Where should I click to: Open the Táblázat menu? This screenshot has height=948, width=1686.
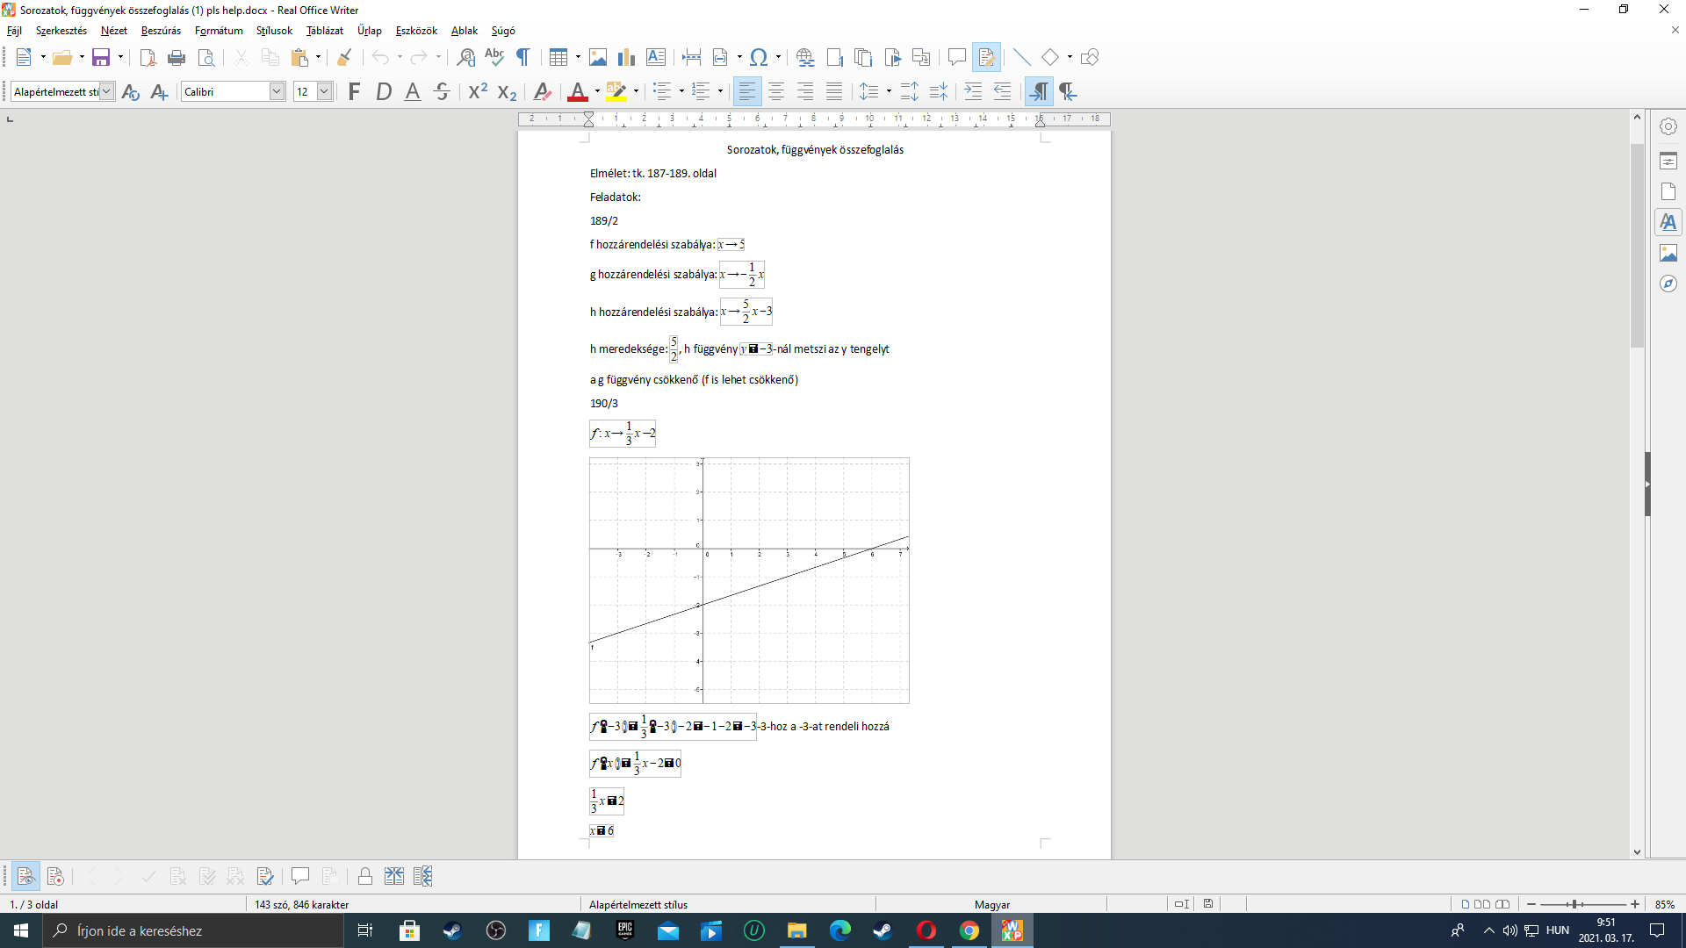pyautogui.click(x=324, y=31)
